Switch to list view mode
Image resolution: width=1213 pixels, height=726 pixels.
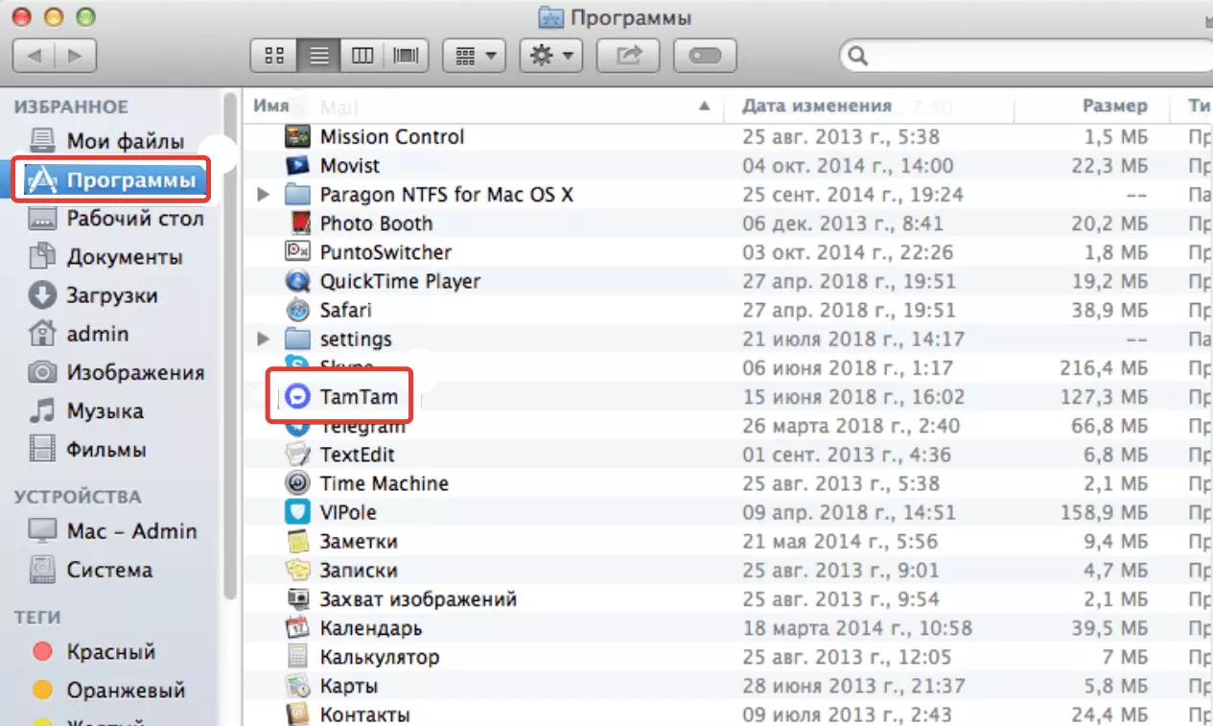coord(318,56)
